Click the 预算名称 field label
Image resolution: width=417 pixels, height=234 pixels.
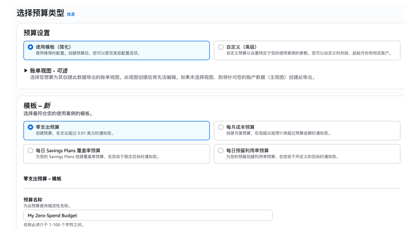coord(33,200)
